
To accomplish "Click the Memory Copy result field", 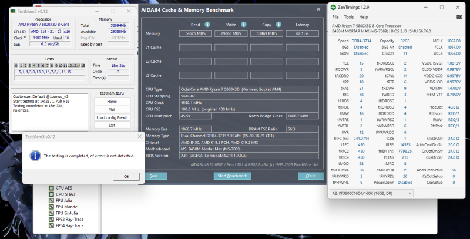I will [267, 33].
